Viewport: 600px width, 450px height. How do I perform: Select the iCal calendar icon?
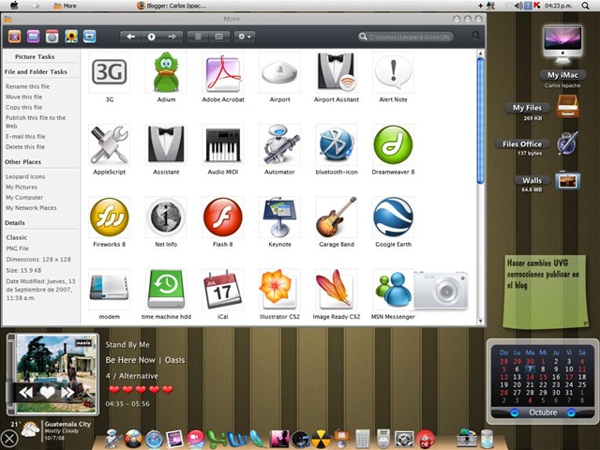coord(223,290)
